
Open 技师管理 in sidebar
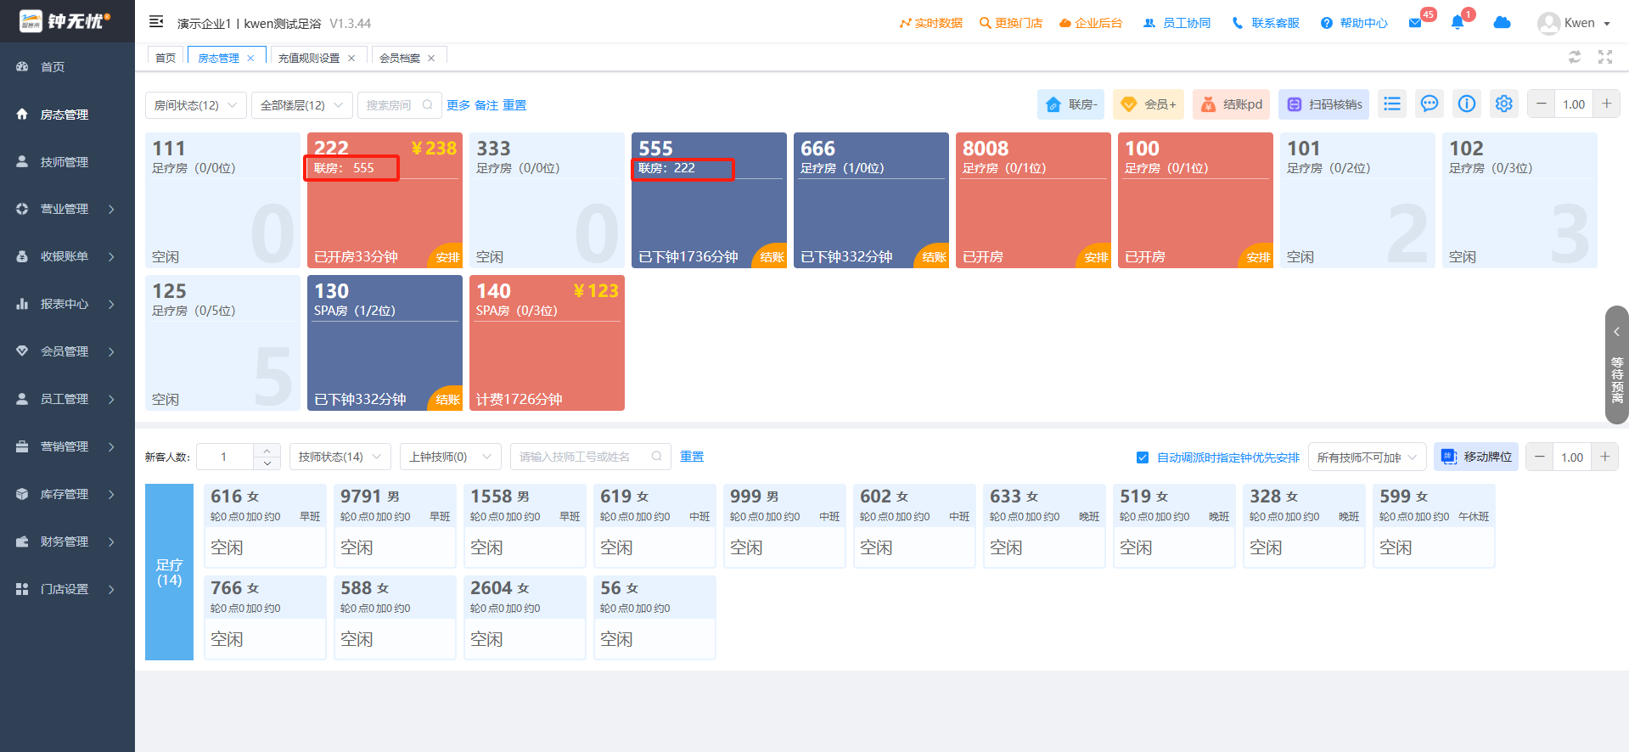click(67, 162)
